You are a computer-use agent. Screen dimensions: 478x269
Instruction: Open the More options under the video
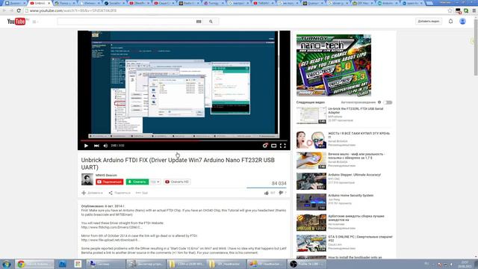pos(142,193)
